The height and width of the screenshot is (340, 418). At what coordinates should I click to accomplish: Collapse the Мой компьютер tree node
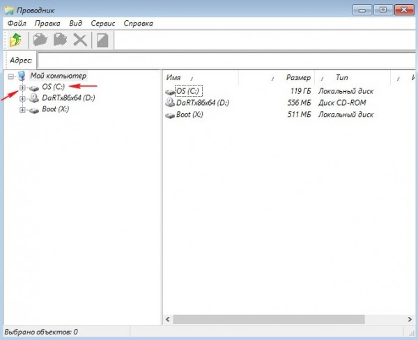[x=10, y=76]
